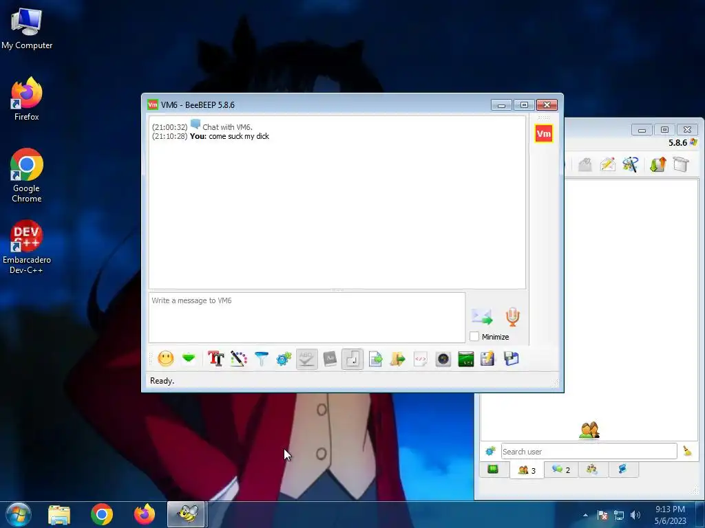Open the emoticon smiley picker

pos(165,359)
